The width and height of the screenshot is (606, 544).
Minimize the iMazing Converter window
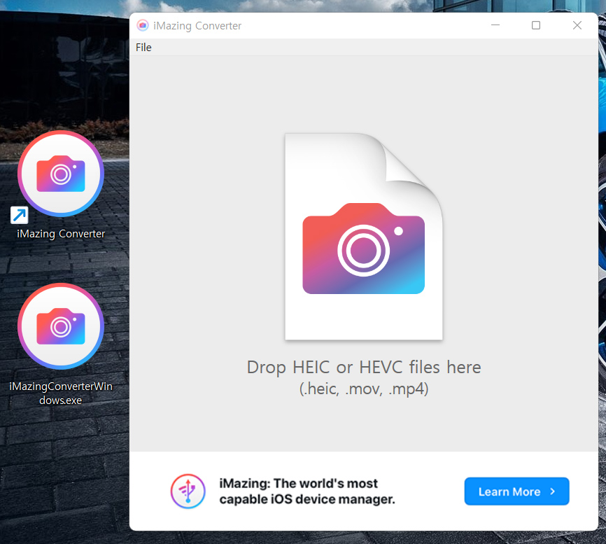point(495,25)
